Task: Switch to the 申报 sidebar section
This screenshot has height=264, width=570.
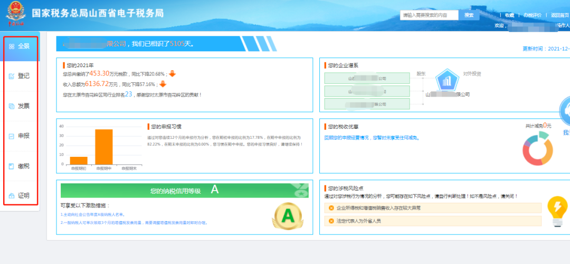Action: [21, 136]
